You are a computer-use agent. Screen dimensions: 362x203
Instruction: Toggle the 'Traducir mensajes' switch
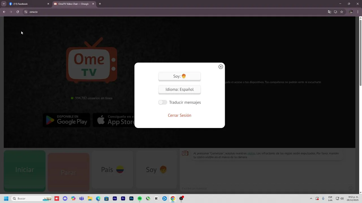[x=163, y=102]
